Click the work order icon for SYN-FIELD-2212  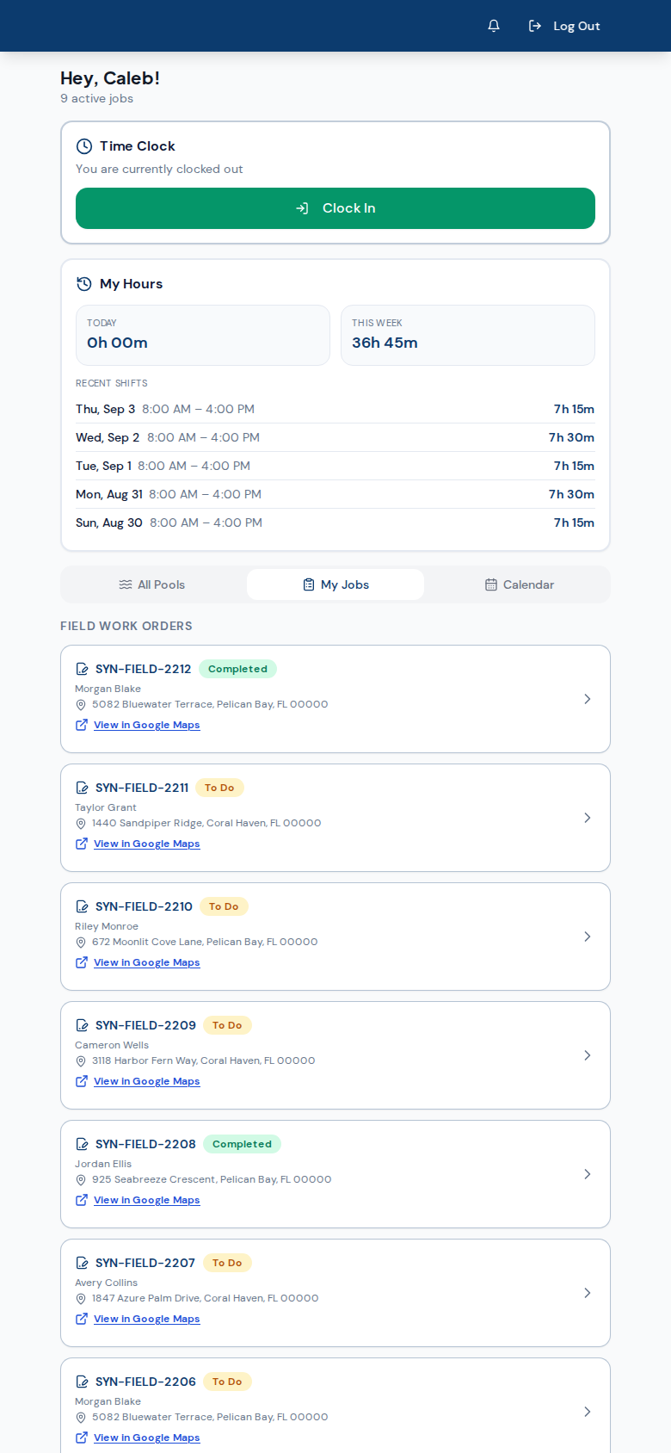tap(83, 669)
